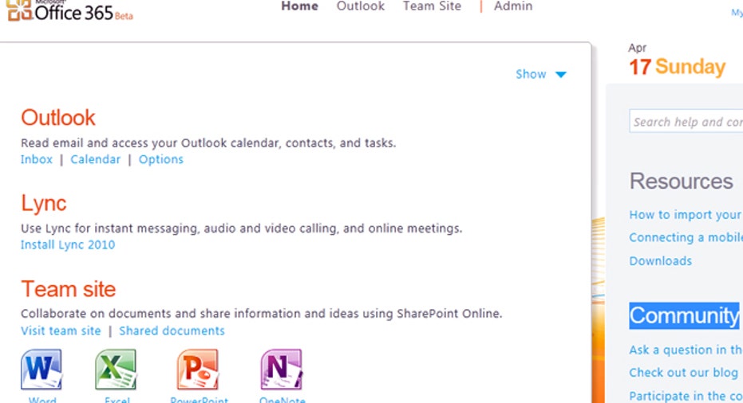The width and height of the screenshot is (743, 403).
Task: Open the Admin navigation item
Action: tap(513, 6)
